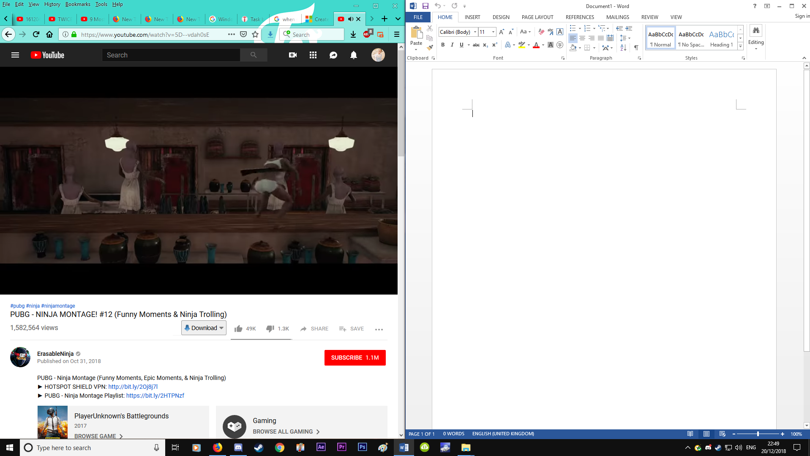This screenshot has width=810, height=456.
Task: Click the SAVE button under video
Action: 351,328
